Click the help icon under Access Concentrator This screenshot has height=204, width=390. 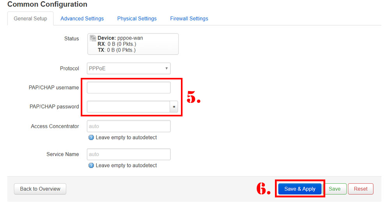point(91,137)
